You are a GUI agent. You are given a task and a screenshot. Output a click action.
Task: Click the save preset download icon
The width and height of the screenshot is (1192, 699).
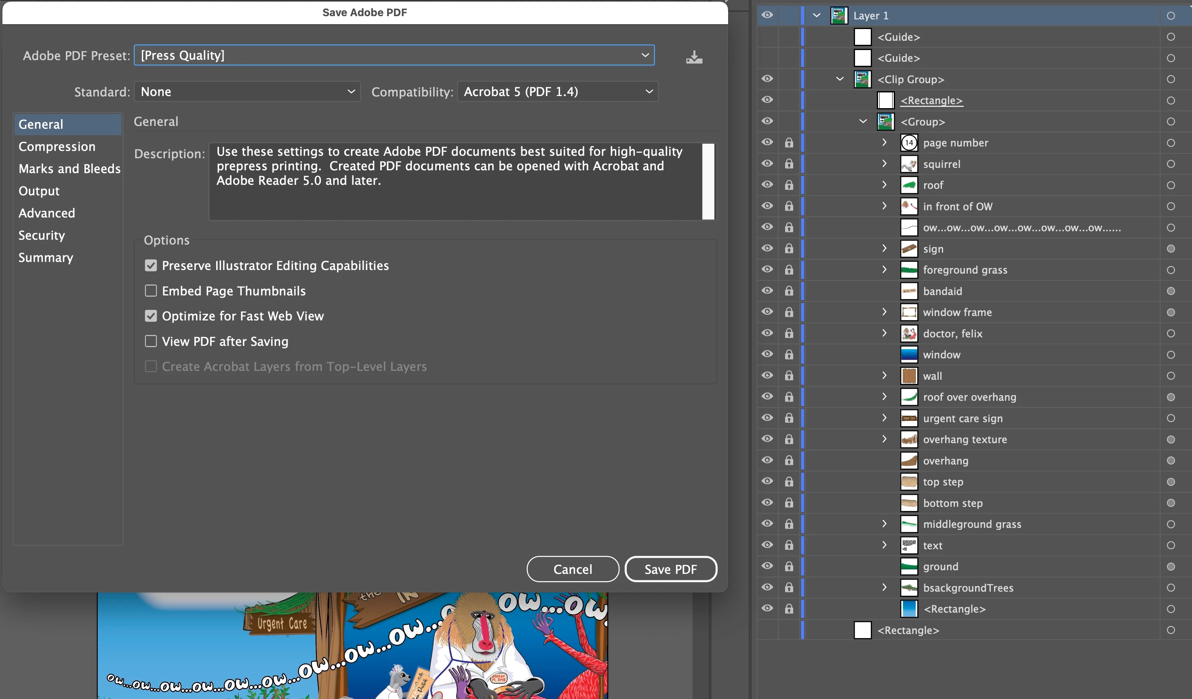coord(694,57)
